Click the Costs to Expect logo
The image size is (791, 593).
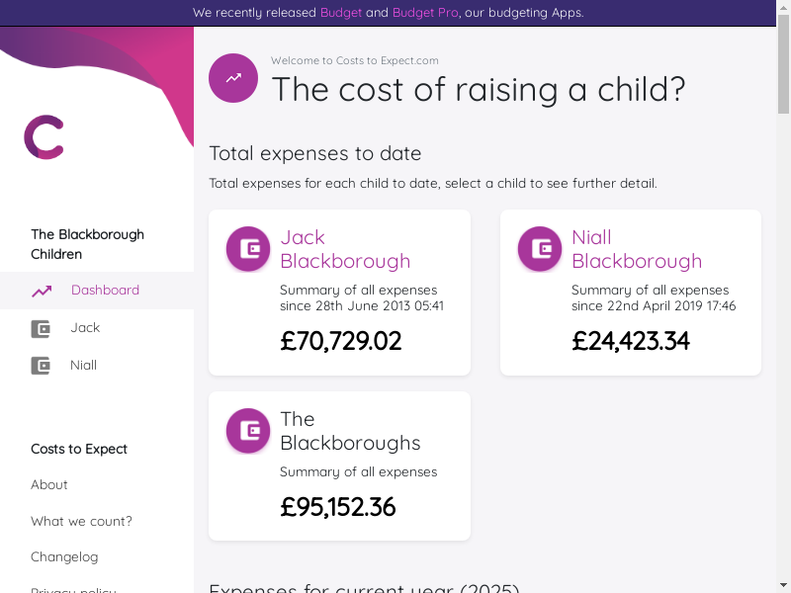click(44, 137)
